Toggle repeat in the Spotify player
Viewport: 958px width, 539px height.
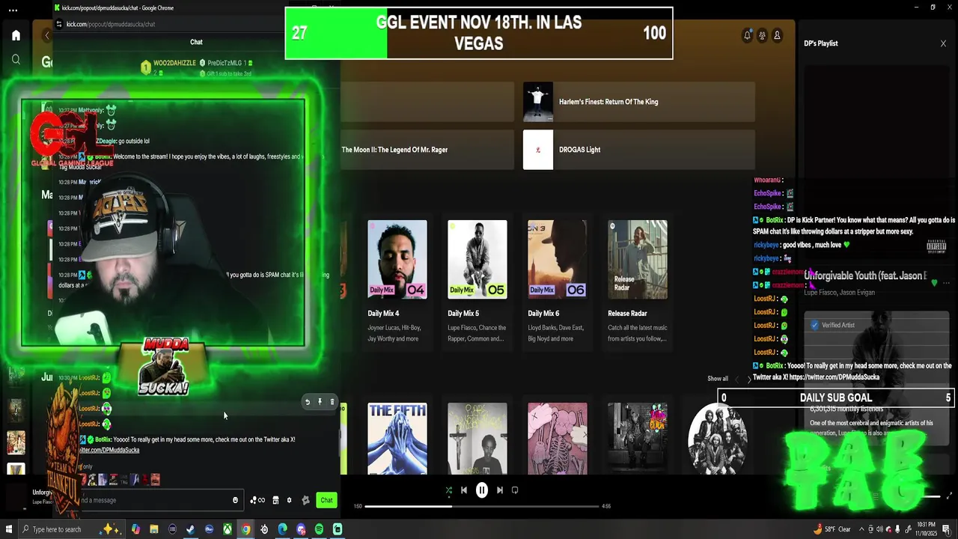tap(515, 490)
